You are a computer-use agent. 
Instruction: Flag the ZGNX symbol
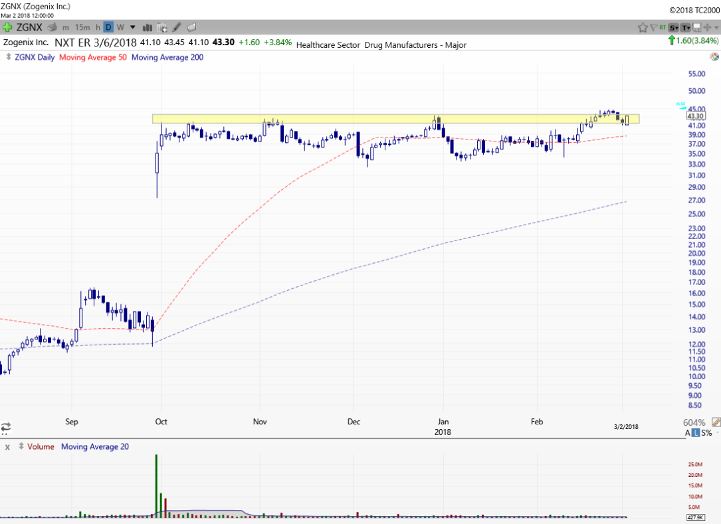(655, 27)
